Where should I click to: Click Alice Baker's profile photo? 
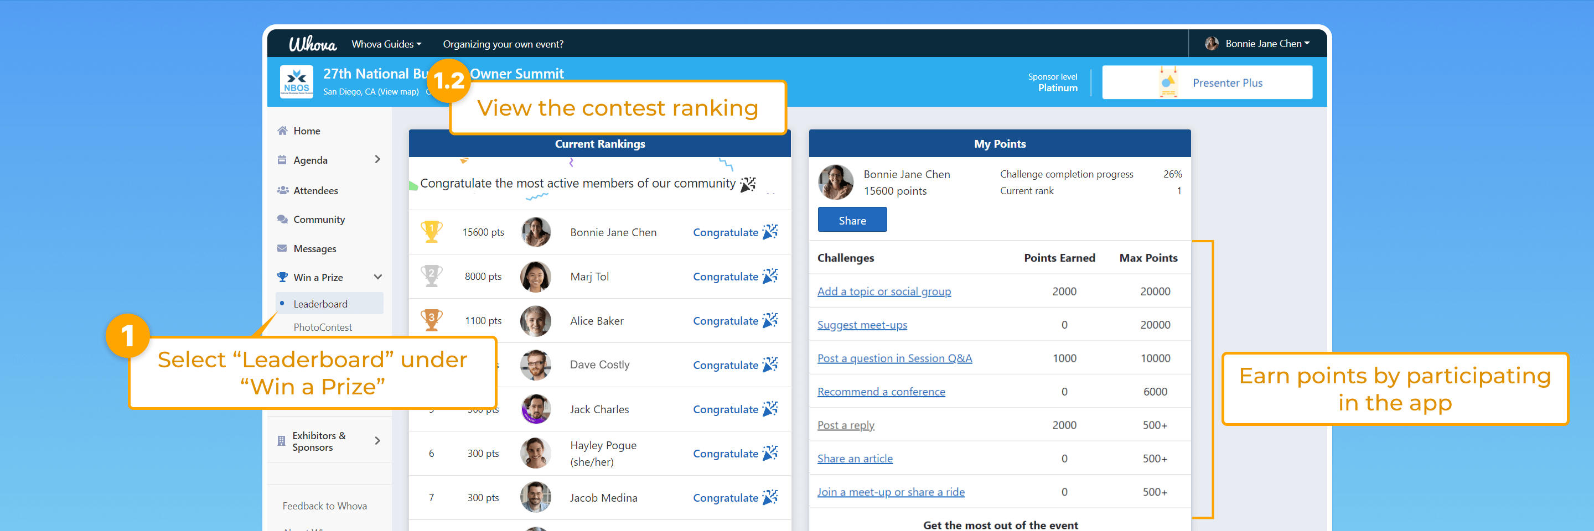click(535, 321)
